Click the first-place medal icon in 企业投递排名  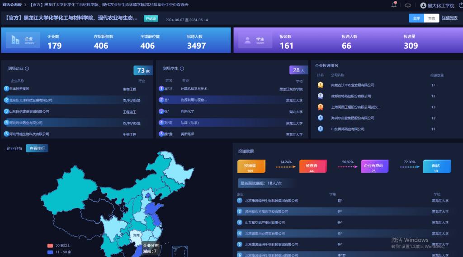(321, 85)
